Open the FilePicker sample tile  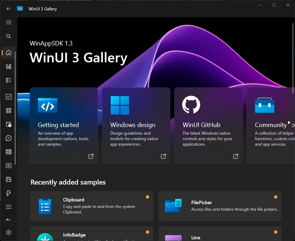(220, 206)
